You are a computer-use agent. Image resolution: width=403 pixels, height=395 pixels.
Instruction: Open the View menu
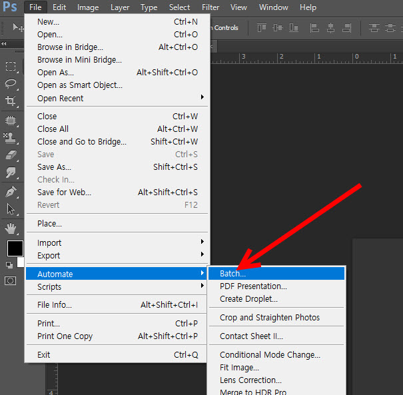(x=238, y=7)
